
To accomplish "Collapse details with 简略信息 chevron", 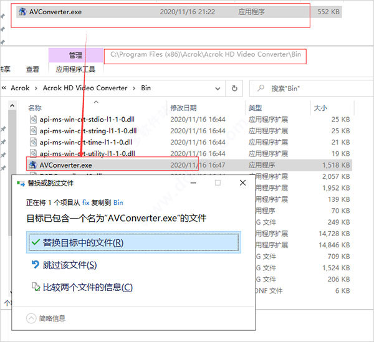I will coord(31,318).
